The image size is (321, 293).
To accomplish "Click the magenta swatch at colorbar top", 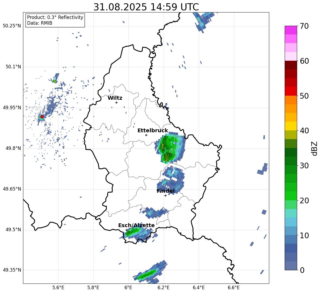I will [x=291, y=30].
